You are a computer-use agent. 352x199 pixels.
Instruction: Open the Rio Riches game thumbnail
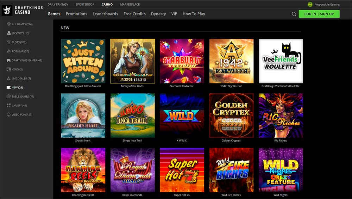pos(281,116)
